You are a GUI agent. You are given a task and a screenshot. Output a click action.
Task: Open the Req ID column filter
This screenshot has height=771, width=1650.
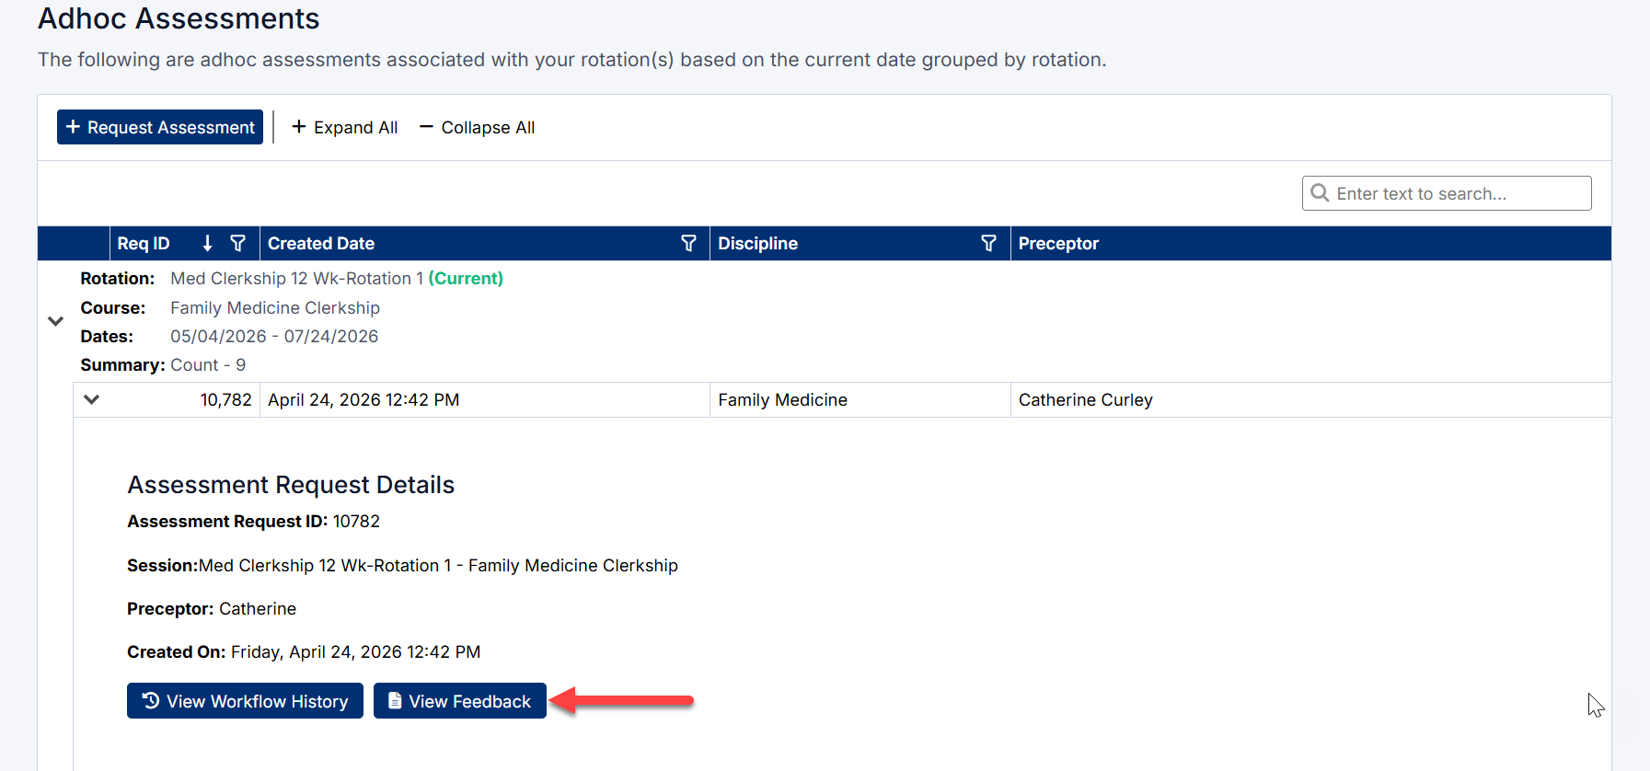238,243
